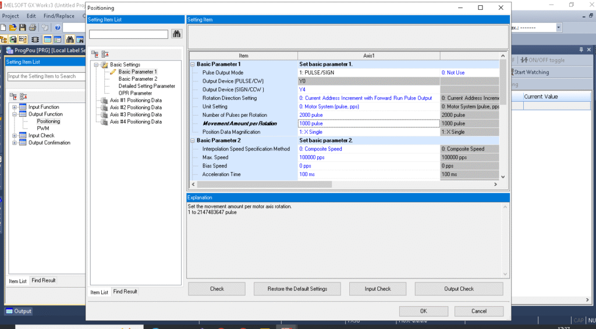Expand the Input Function node
The image size is (596, 329).
15,108
